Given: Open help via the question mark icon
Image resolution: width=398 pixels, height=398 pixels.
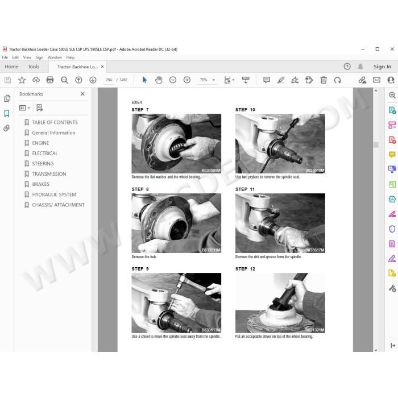Looking at the screenshot, I should click(347, 67).
